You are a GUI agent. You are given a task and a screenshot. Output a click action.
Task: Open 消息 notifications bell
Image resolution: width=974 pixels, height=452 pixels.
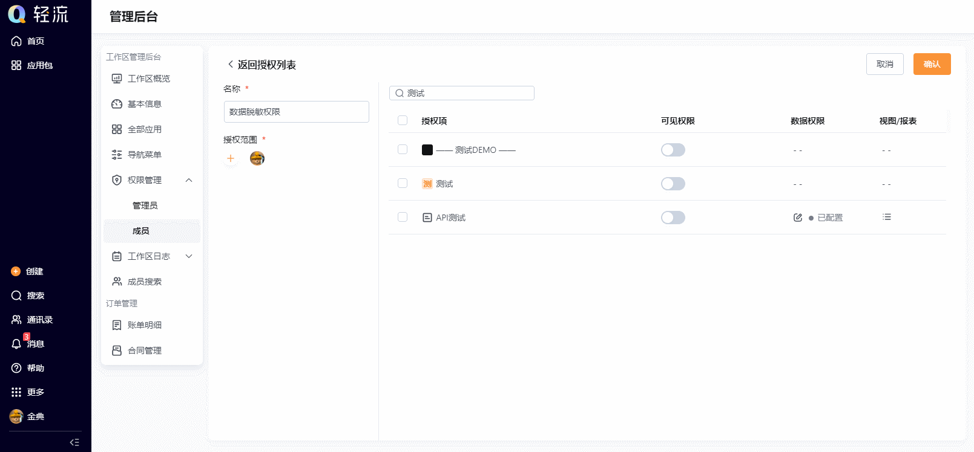click(x=16, y=344)
